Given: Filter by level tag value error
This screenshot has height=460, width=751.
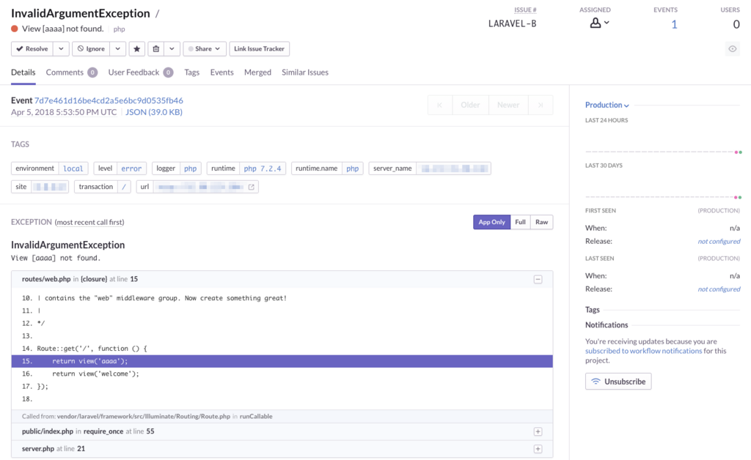Looking at the screenshot, I should tap(131, 168).
